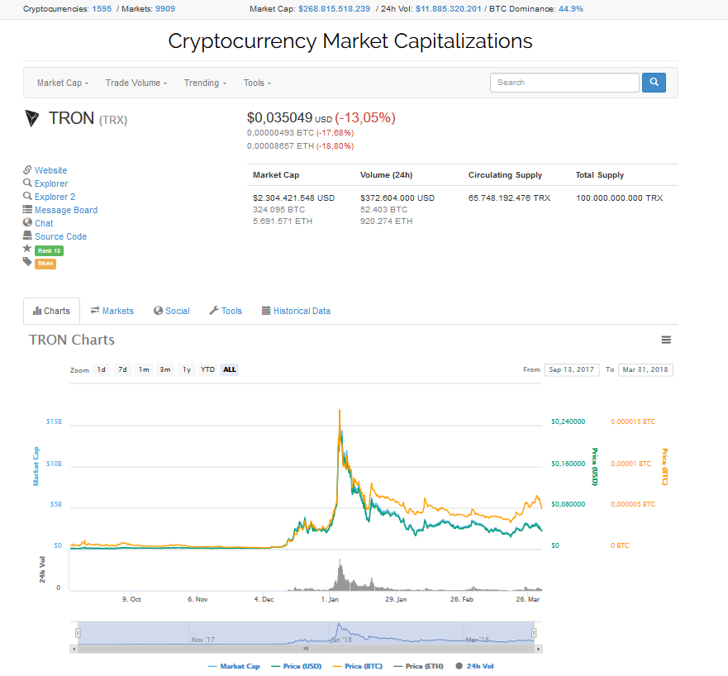Expand the Tools dropdown in navbar
This screenshot has width=728, height=676.
point(257,83)
